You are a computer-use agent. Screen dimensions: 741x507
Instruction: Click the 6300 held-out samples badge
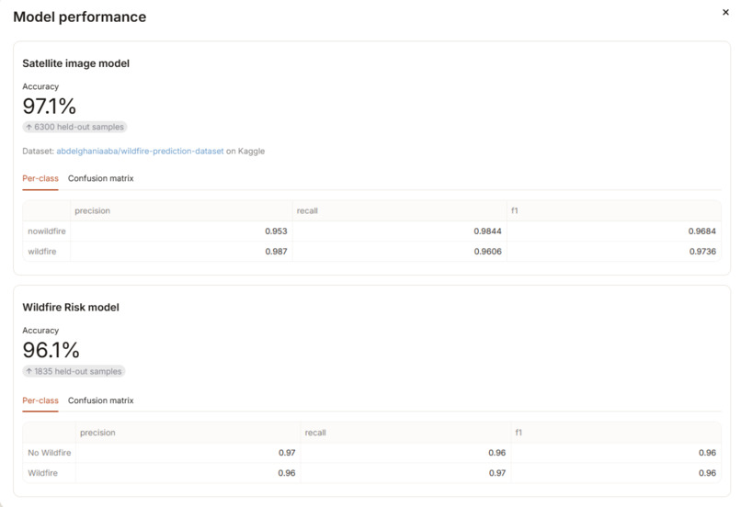(74, 127)
